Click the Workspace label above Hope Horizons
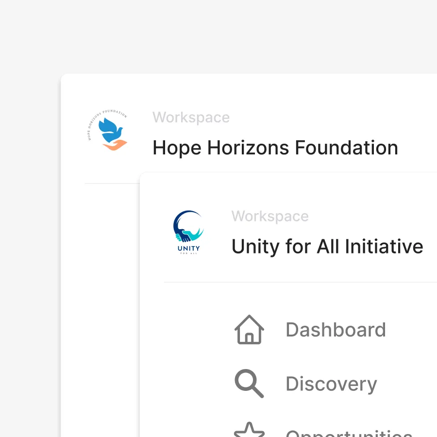 click(191, 117)
